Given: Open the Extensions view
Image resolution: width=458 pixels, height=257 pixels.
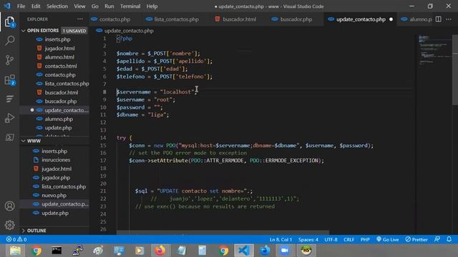Looking at the screenshot, I should 9,79.
